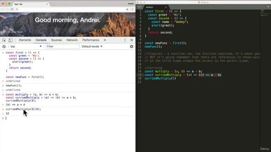The image size is (271, 152).
Task: Click 'newFunc();' on editor line 11
Action: 153,46
